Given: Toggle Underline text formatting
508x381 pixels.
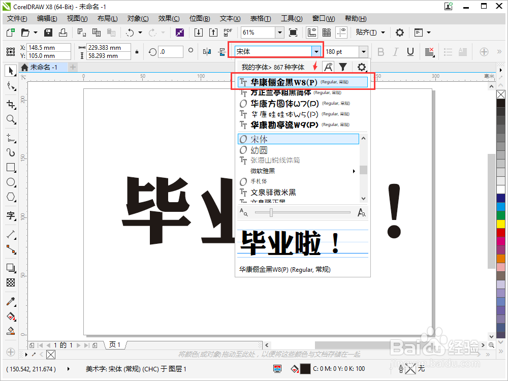Looking at the screenshot, I should pos(410,52).
